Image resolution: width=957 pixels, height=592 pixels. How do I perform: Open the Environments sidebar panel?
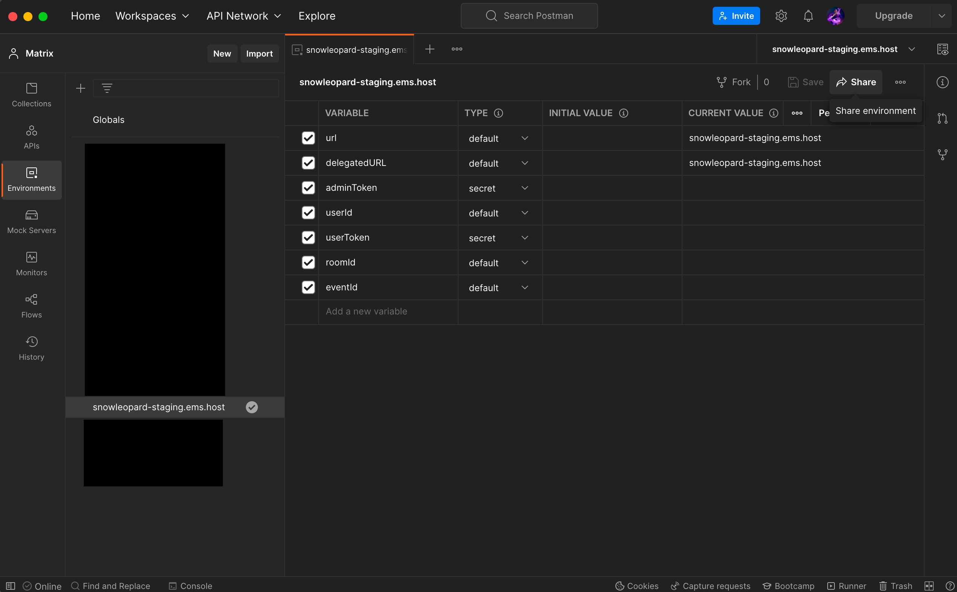coord(31,179)
